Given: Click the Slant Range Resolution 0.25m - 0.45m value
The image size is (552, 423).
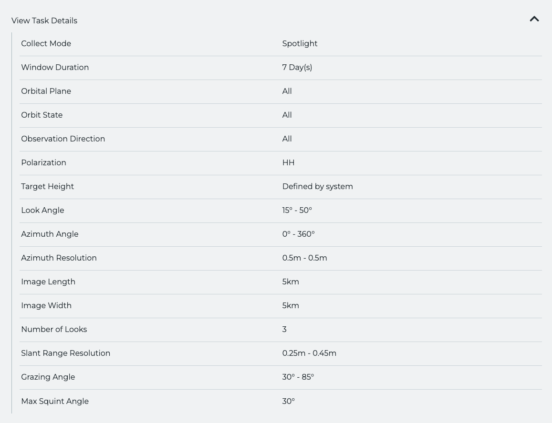Looking at the screenshot, I should pos(309,353).
